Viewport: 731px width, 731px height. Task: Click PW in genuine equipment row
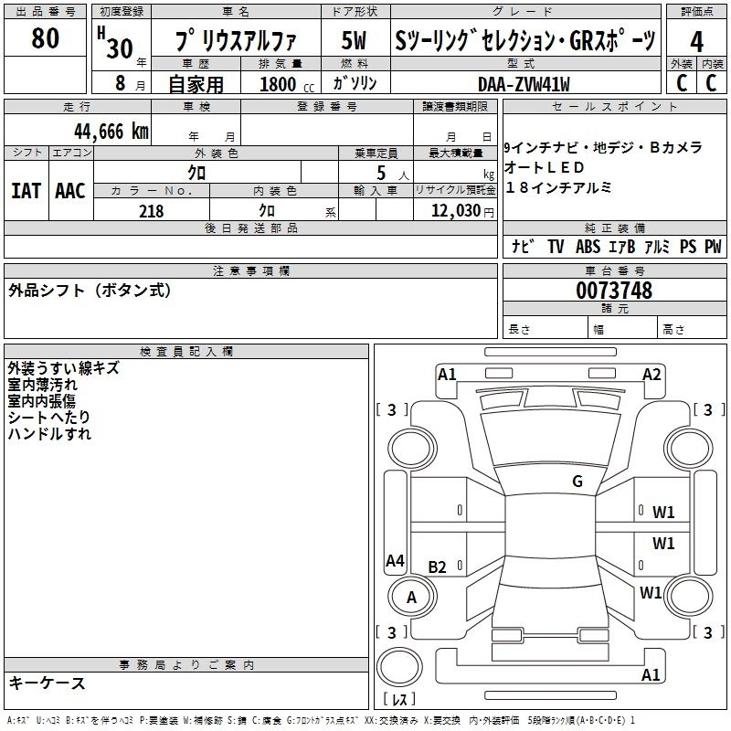tap(713, 247)
